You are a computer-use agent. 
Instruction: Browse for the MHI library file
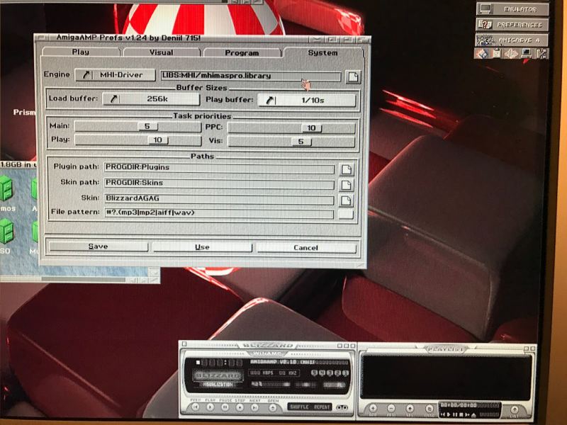(x=352, y=76)
